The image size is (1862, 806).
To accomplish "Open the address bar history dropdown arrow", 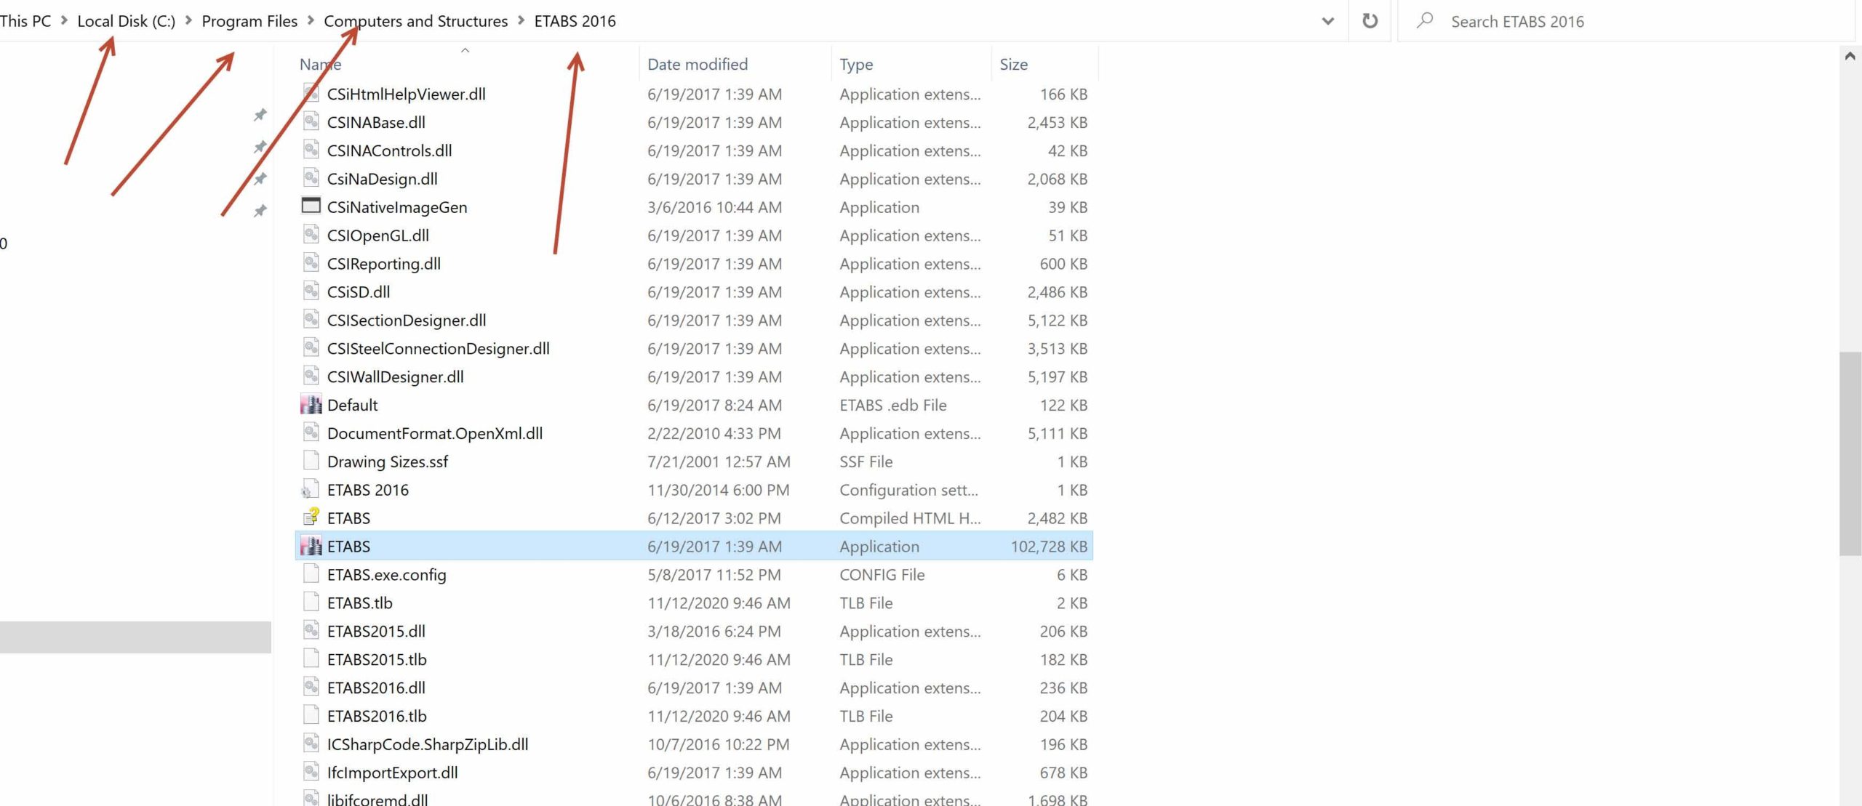I will click(x=1327, y=21).
